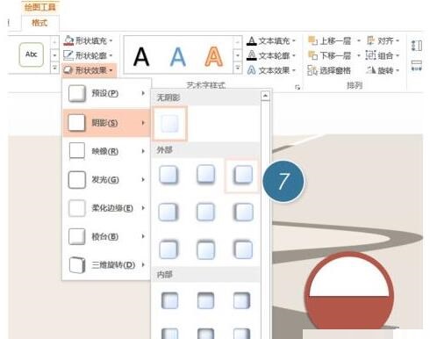The image size is (430, 339).
Task: Select first outer shadow, offset diagonal bottom right
Action: [x=168, y=175]
